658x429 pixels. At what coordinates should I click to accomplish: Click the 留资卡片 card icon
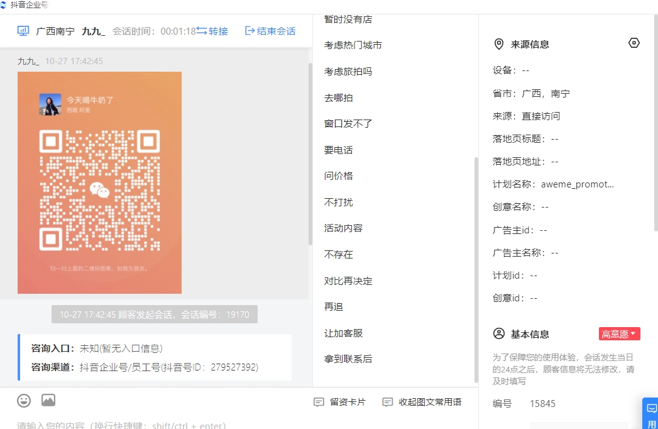(319, 402)
